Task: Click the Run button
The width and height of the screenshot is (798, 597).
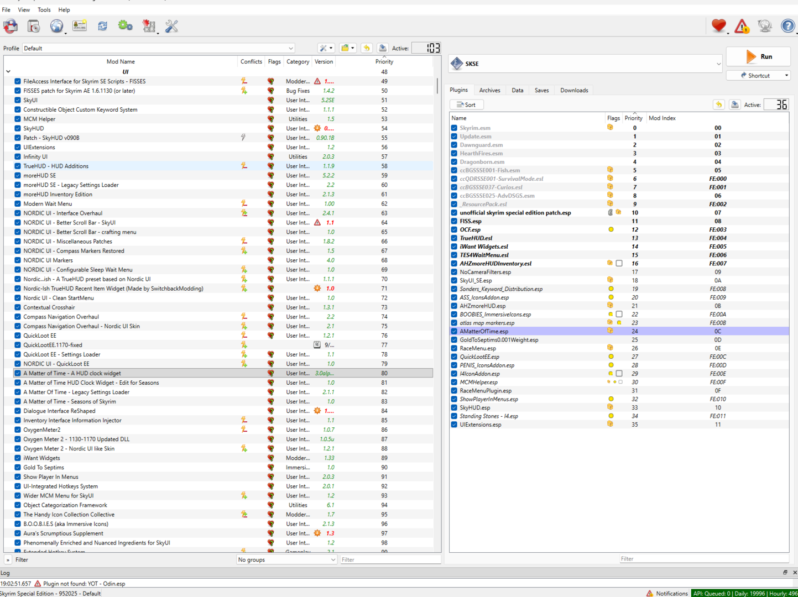Action: point(758,56)
